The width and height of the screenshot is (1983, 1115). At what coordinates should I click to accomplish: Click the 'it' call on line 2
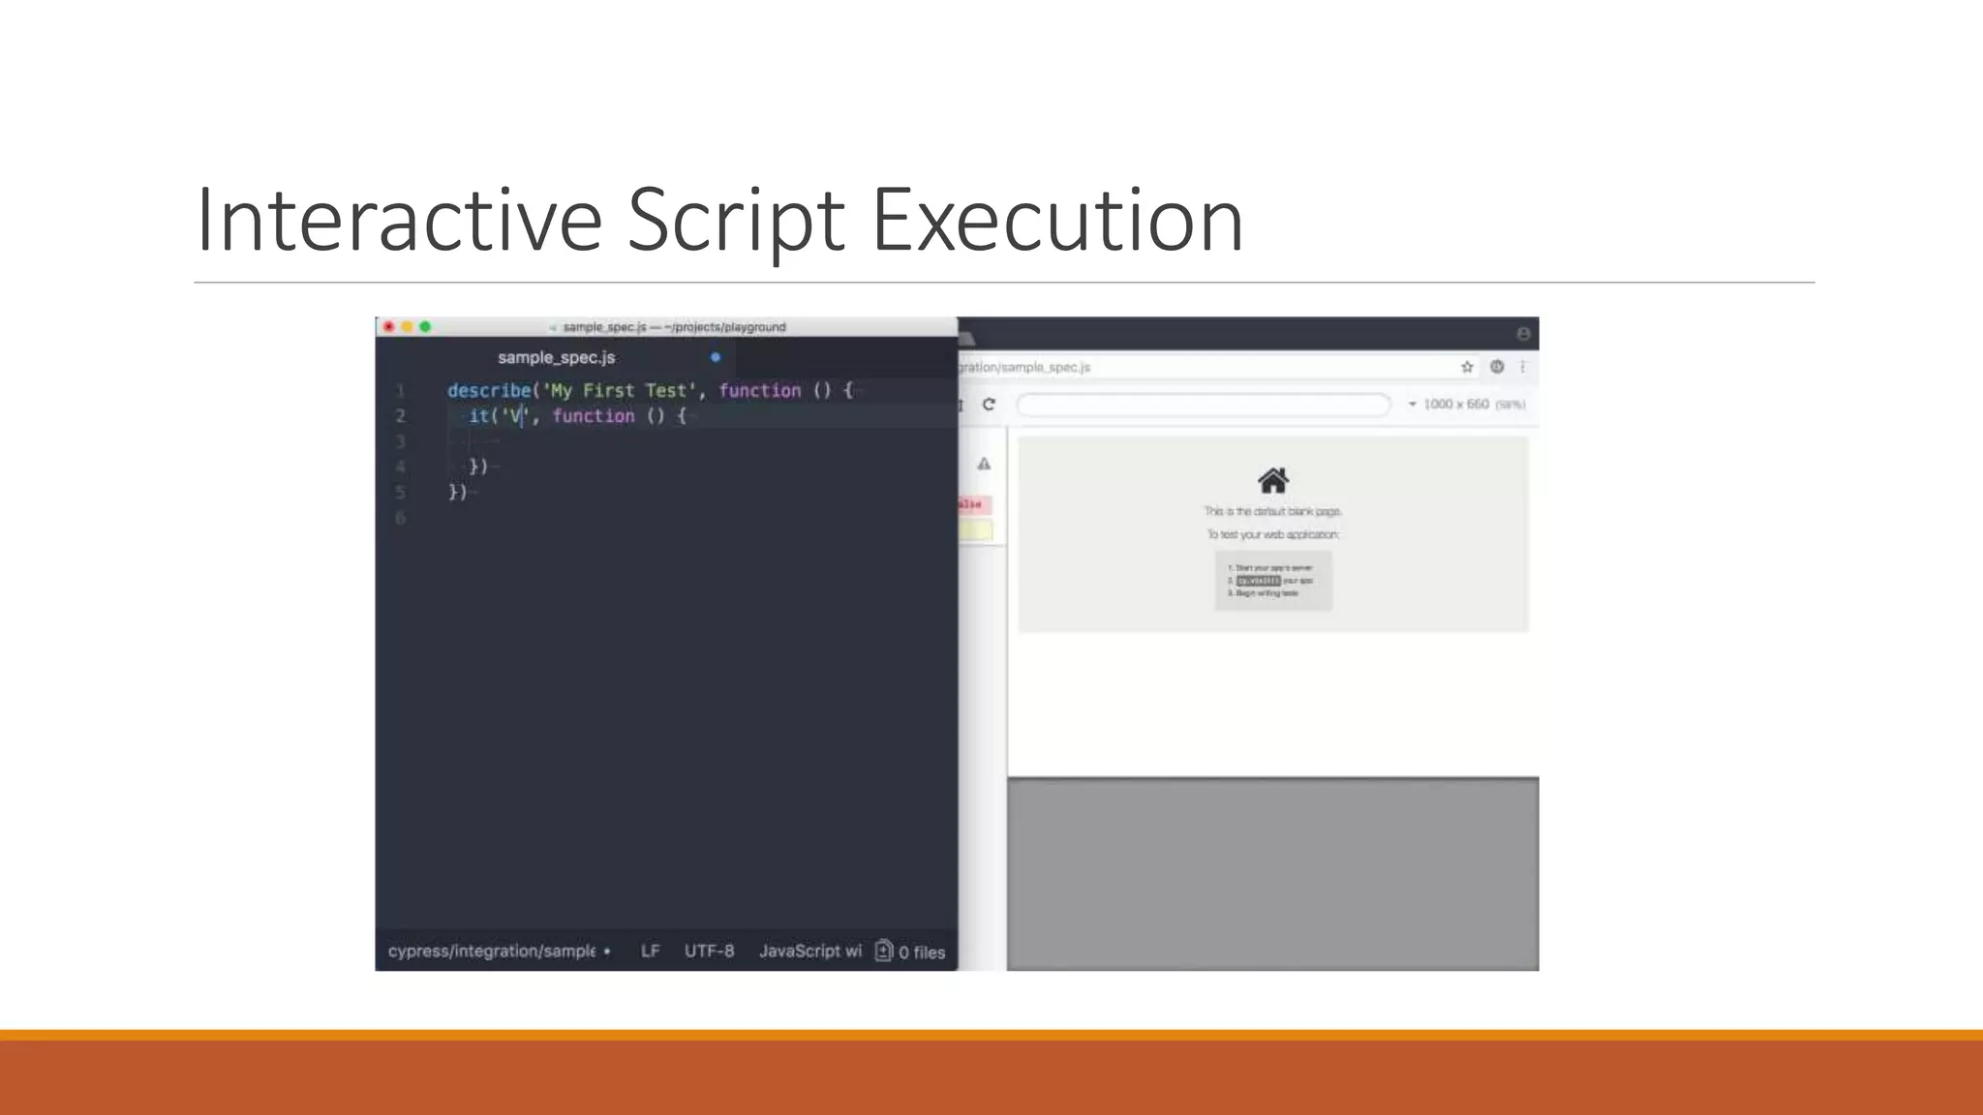pyautogui.click(x=478, y=415)
